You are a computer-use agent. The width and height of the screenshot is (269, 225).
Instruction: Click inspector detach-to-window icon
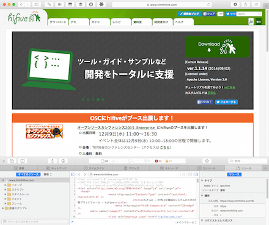pos(12,161)
